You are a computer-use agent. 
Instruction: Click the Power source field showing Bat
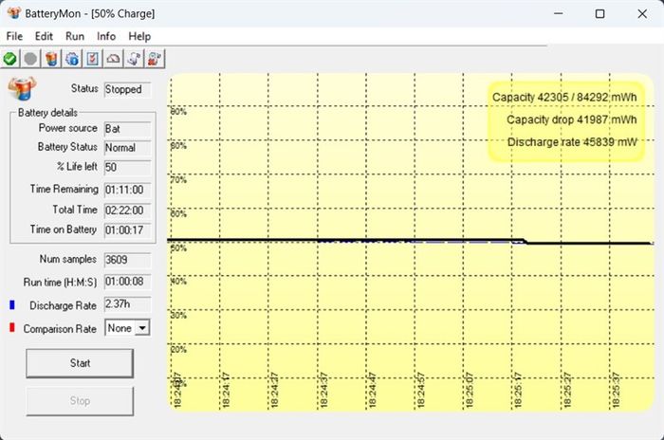coord(127,129)
